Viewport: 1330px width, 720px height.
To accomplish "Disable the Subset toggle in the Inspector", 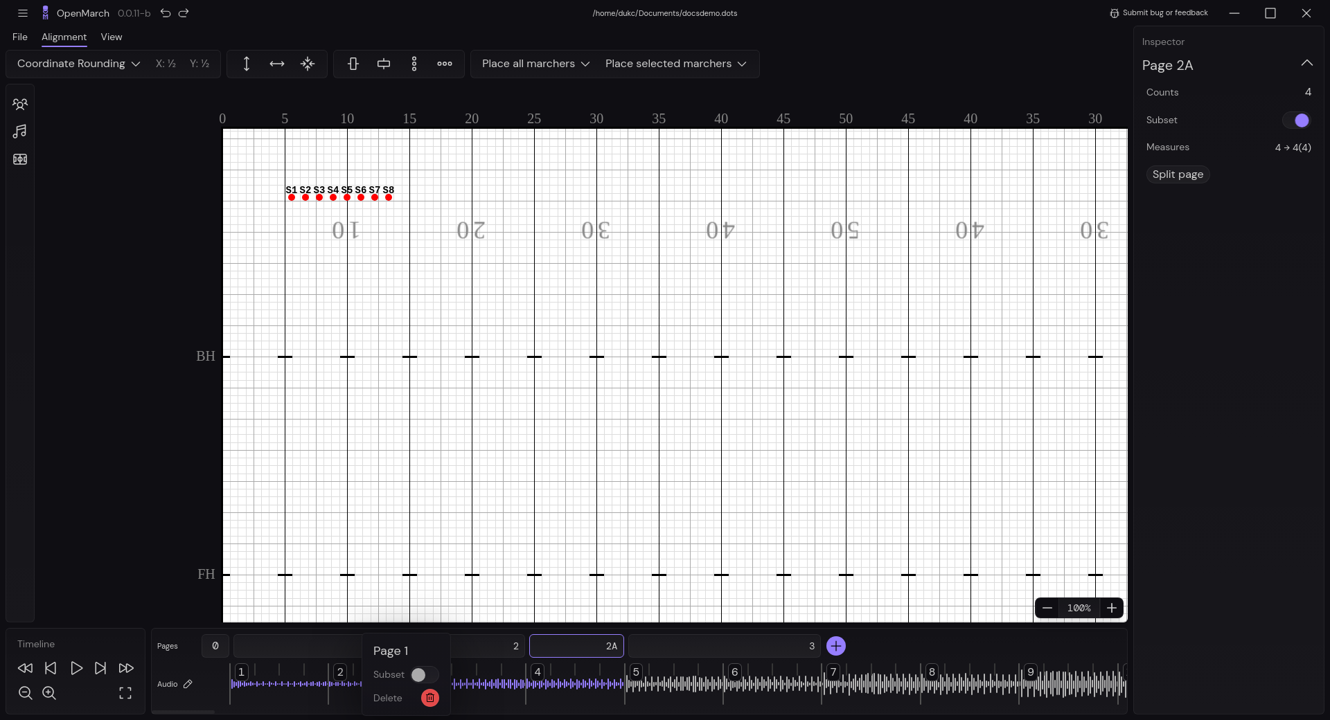I will point(1297,120).
